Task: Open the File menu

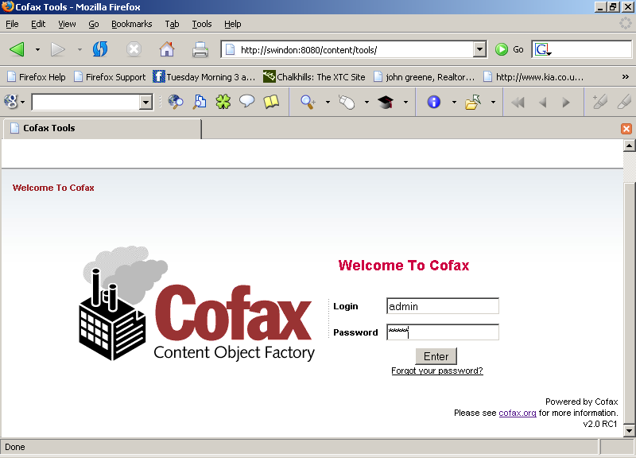Action: [x=12, y=24]
